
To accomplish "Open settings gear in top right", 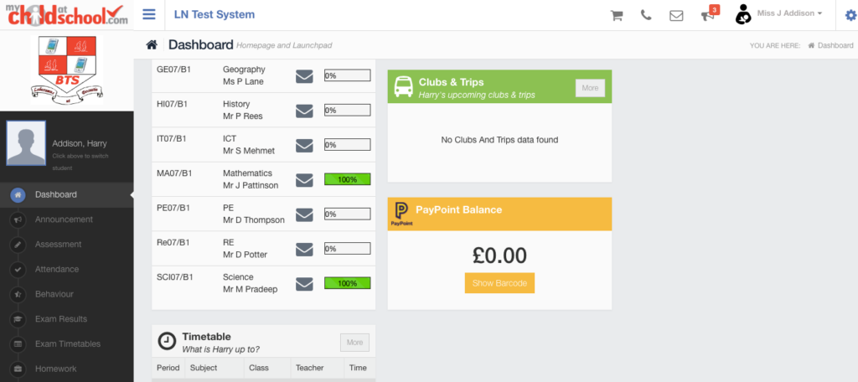I will pos(850,15).
